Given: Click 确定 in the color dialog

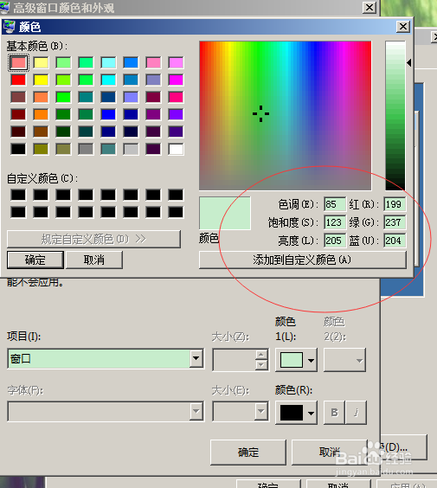Looking at the screenshot, I should pyautogui.click(x=35, y=260).
